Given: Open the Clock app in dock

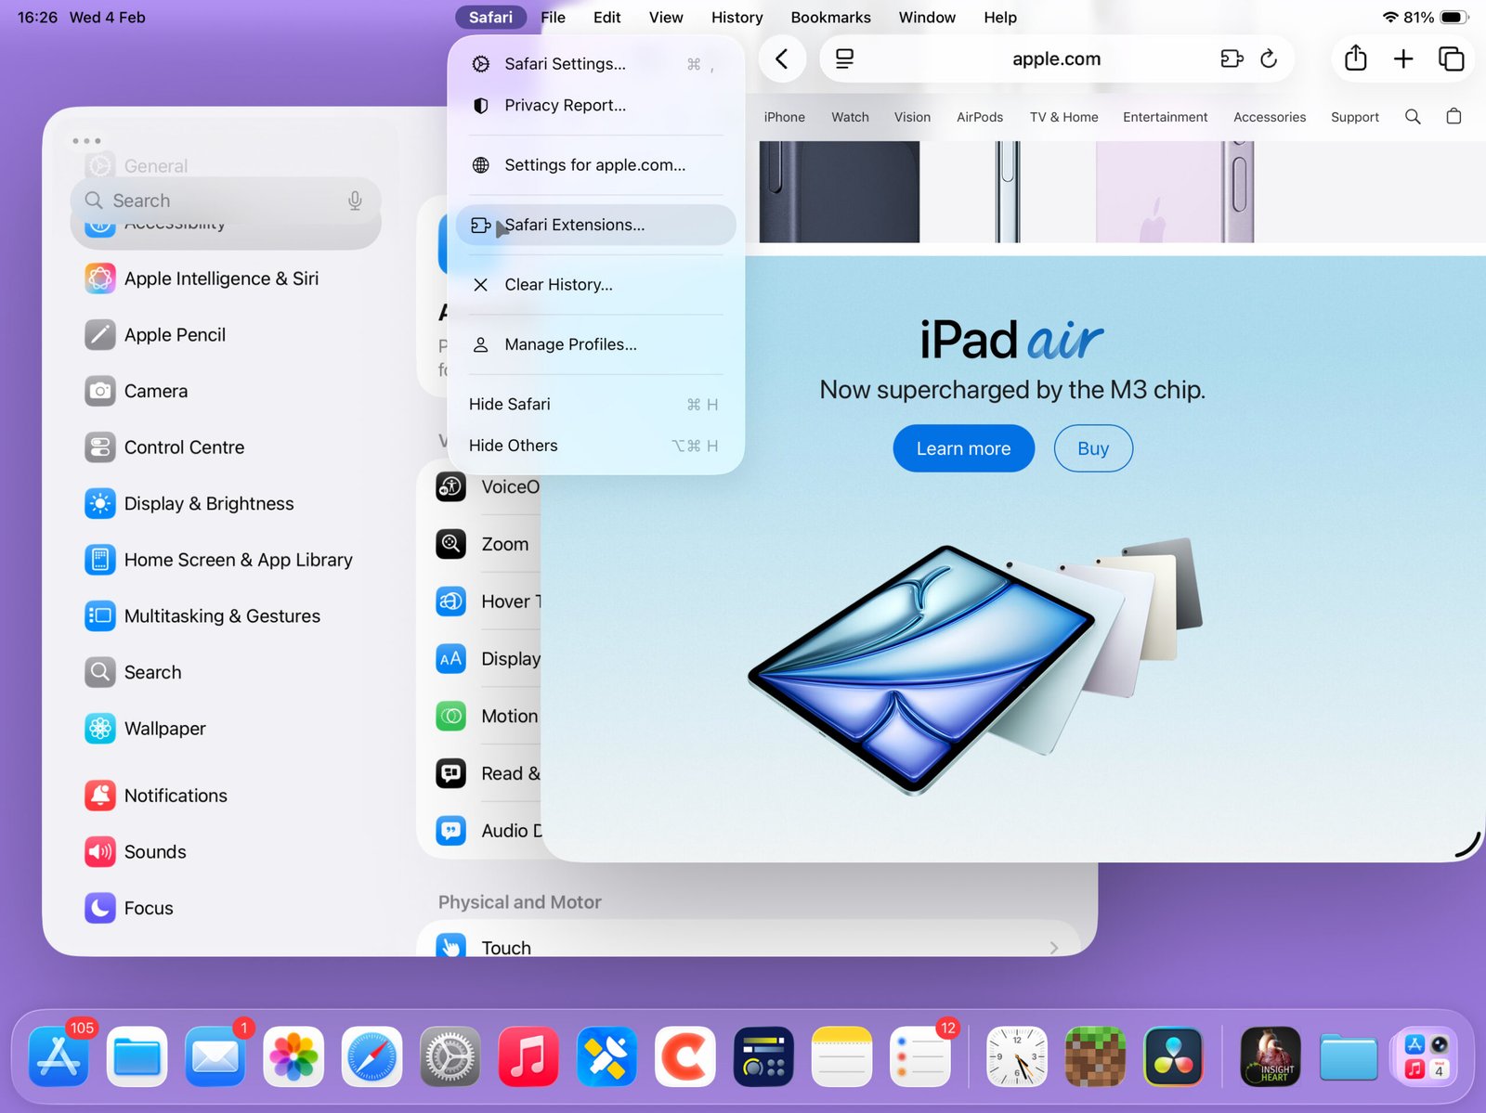Looking at the screenshot, I should [1017, 1056].
